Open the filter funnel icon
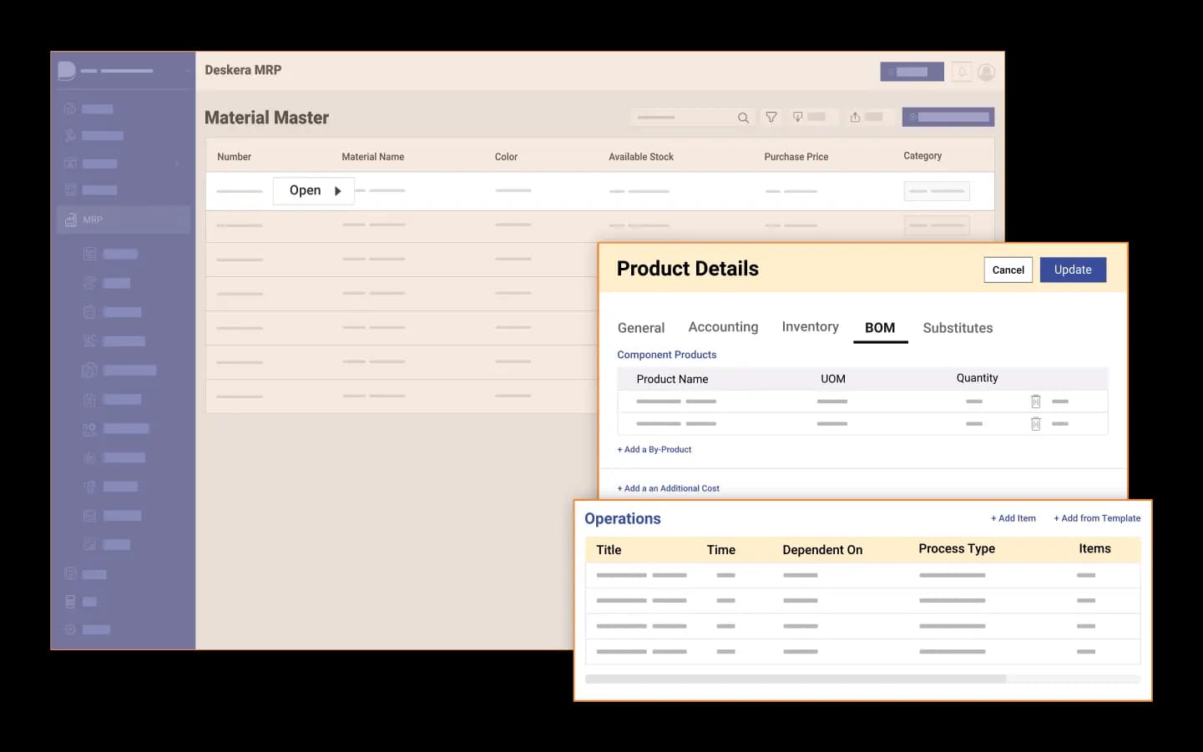This screenshot has height=752, width=1203. pyautogui.click(x=771, y=118)
